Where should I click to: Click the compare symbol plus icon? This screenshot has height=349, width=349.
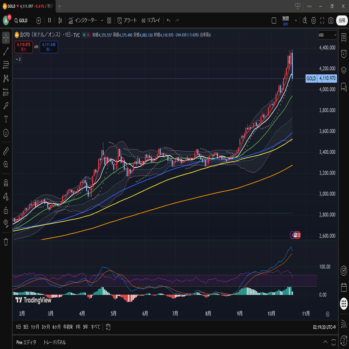point(39,21)
